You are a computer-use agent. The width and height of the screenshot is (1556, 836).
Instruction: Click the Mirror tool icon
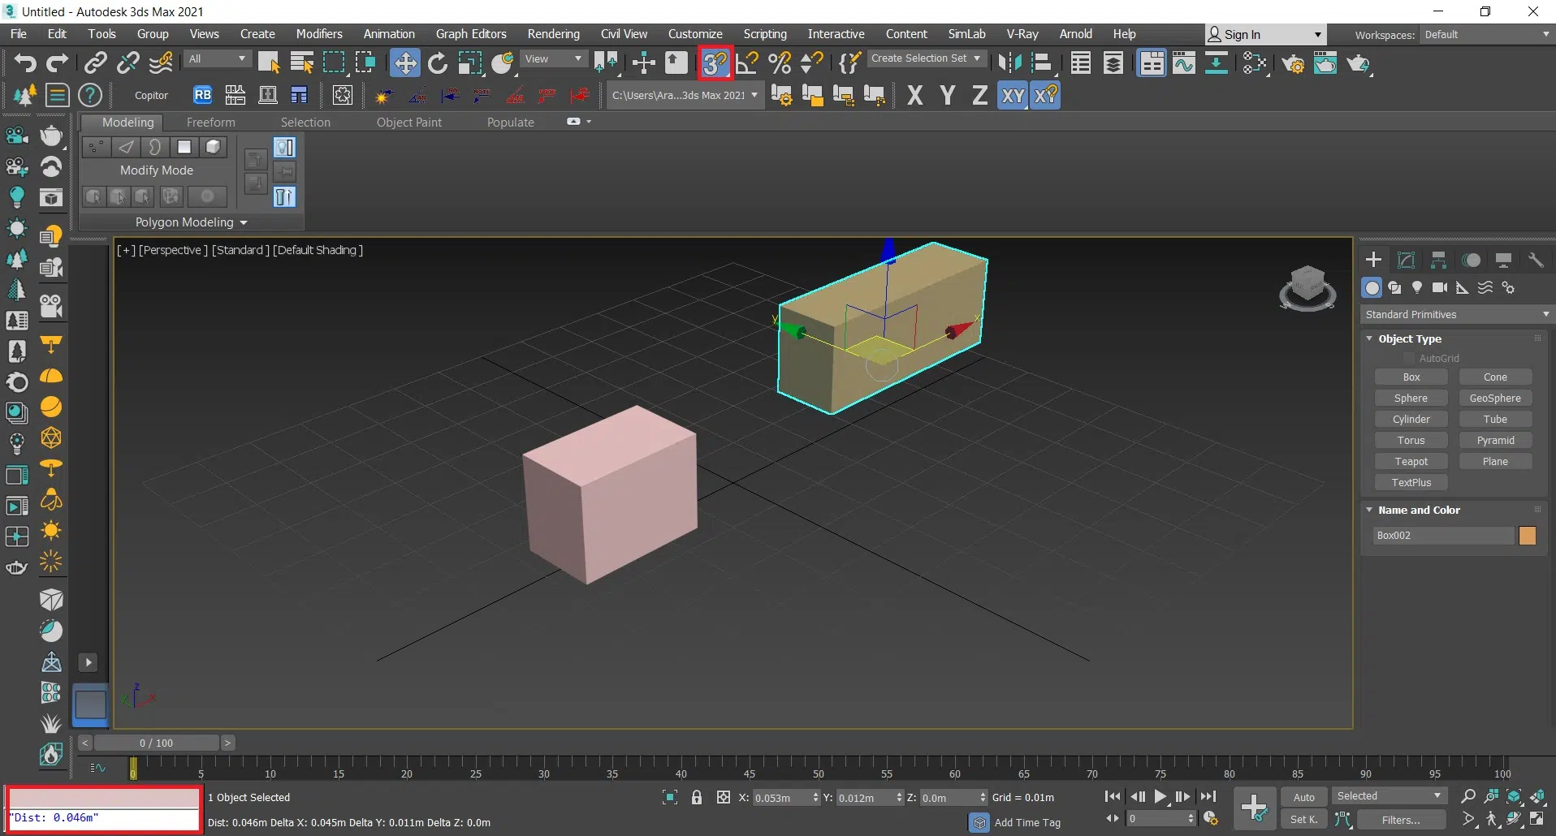click(1009, 62)
